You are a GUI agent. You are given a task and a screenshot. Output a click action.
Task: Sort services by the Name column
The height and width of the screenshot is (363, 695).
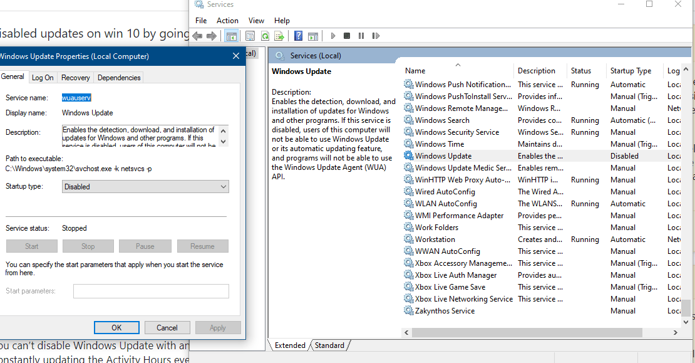pyautogui.click(x=458, y=71)
